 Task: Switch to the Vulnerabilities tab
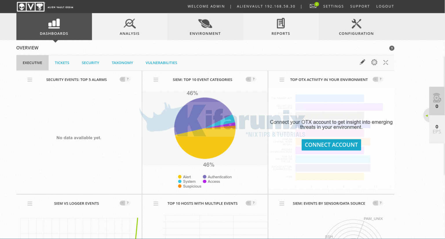coord(161,63)
